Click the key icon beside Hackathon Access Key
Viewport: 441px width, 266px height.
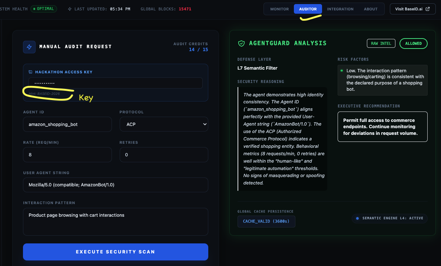click(30, 72)
